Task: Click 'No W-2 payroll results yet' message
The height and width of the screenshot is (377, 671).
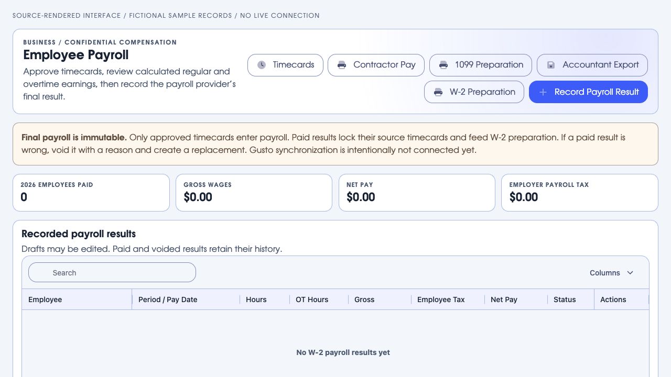Action: [x=343, y=352]
